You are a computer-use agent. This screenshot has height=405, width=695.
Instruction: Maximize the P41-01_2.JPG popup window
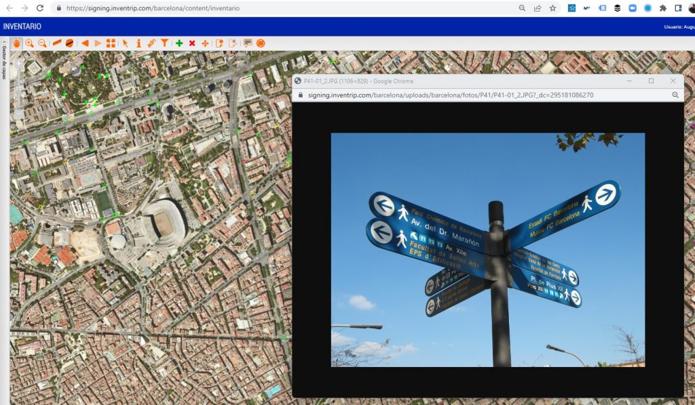tap(651, 81)
